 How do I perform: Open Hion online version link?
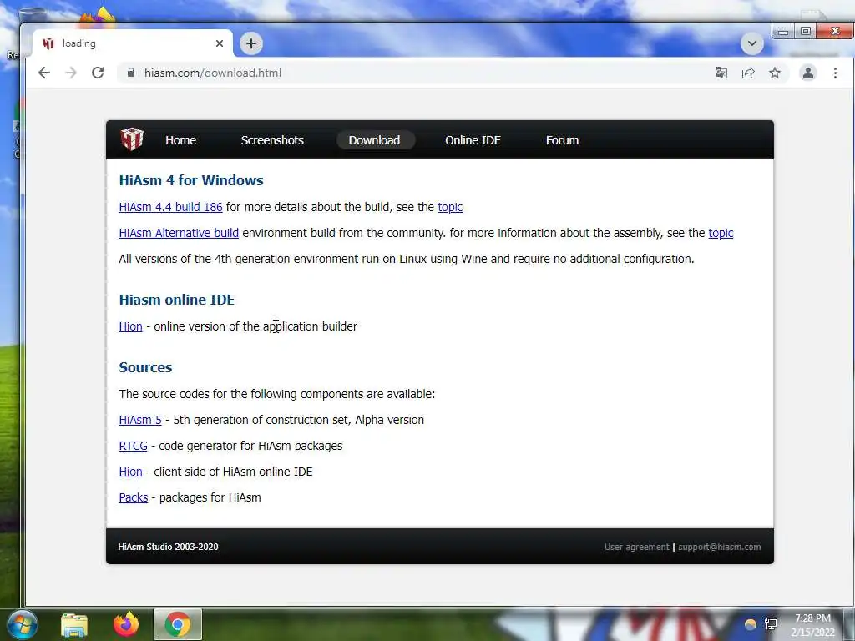coord(130,326)
